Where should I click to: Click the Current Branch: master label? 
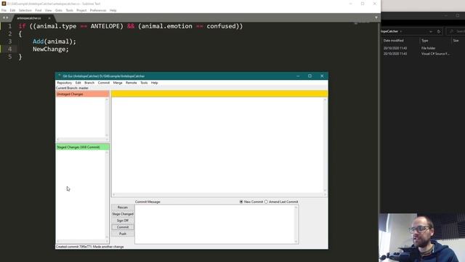pos(72,88)
